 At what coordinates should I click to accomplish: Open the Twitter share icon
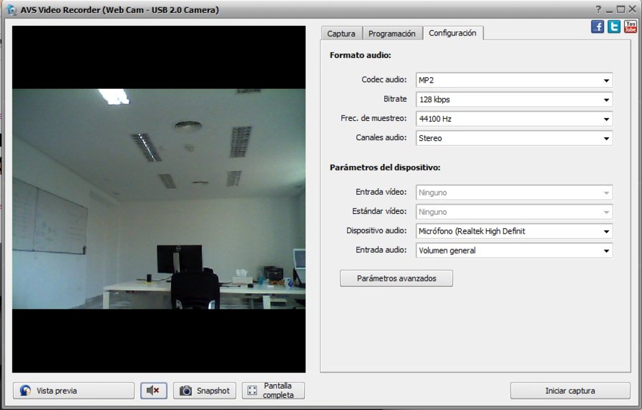(614, 27)
